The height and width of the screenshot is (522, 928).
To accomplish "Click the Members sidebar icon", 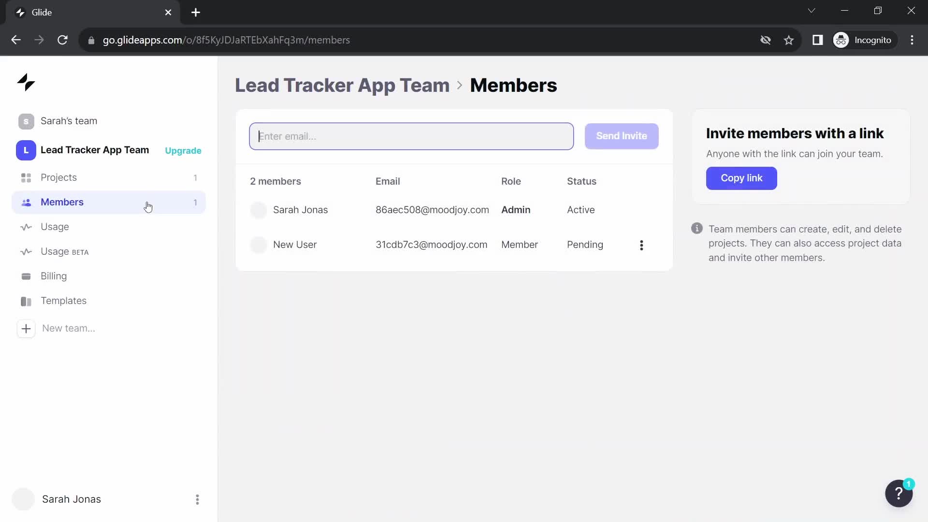I will click(x=26, y=202).
